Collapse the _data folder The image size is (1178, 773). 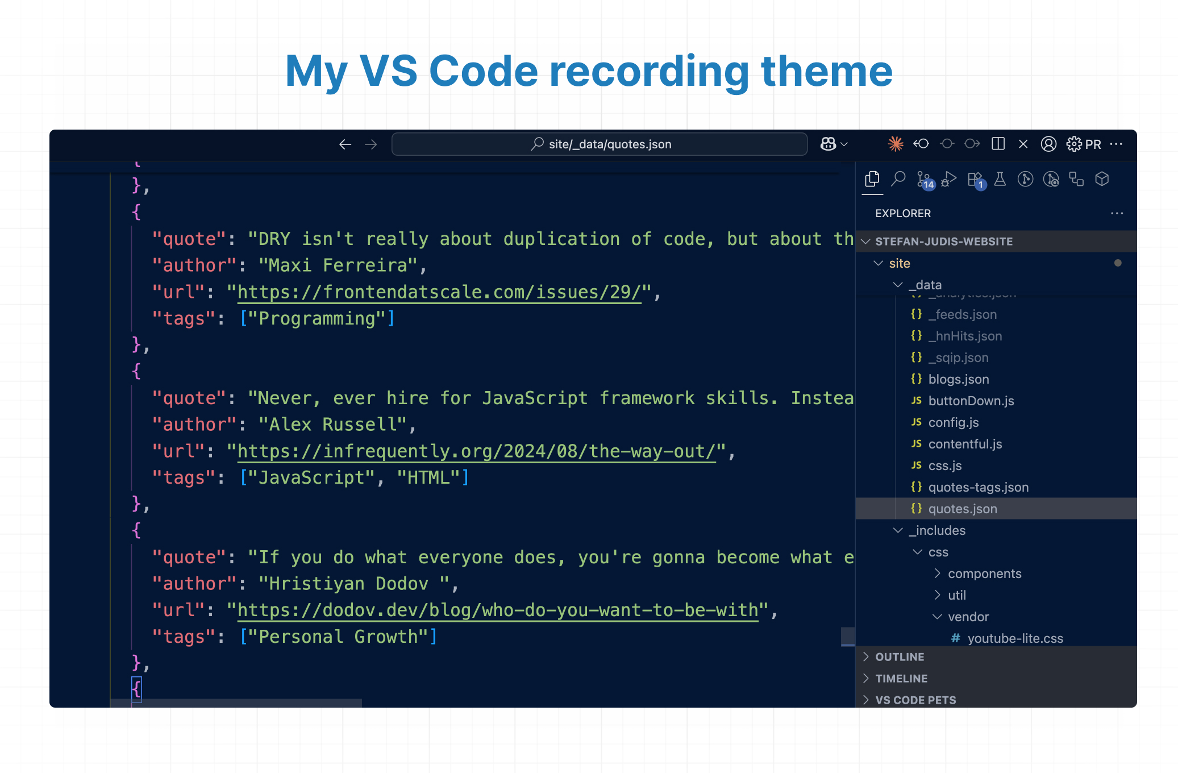tap(996, 285)
